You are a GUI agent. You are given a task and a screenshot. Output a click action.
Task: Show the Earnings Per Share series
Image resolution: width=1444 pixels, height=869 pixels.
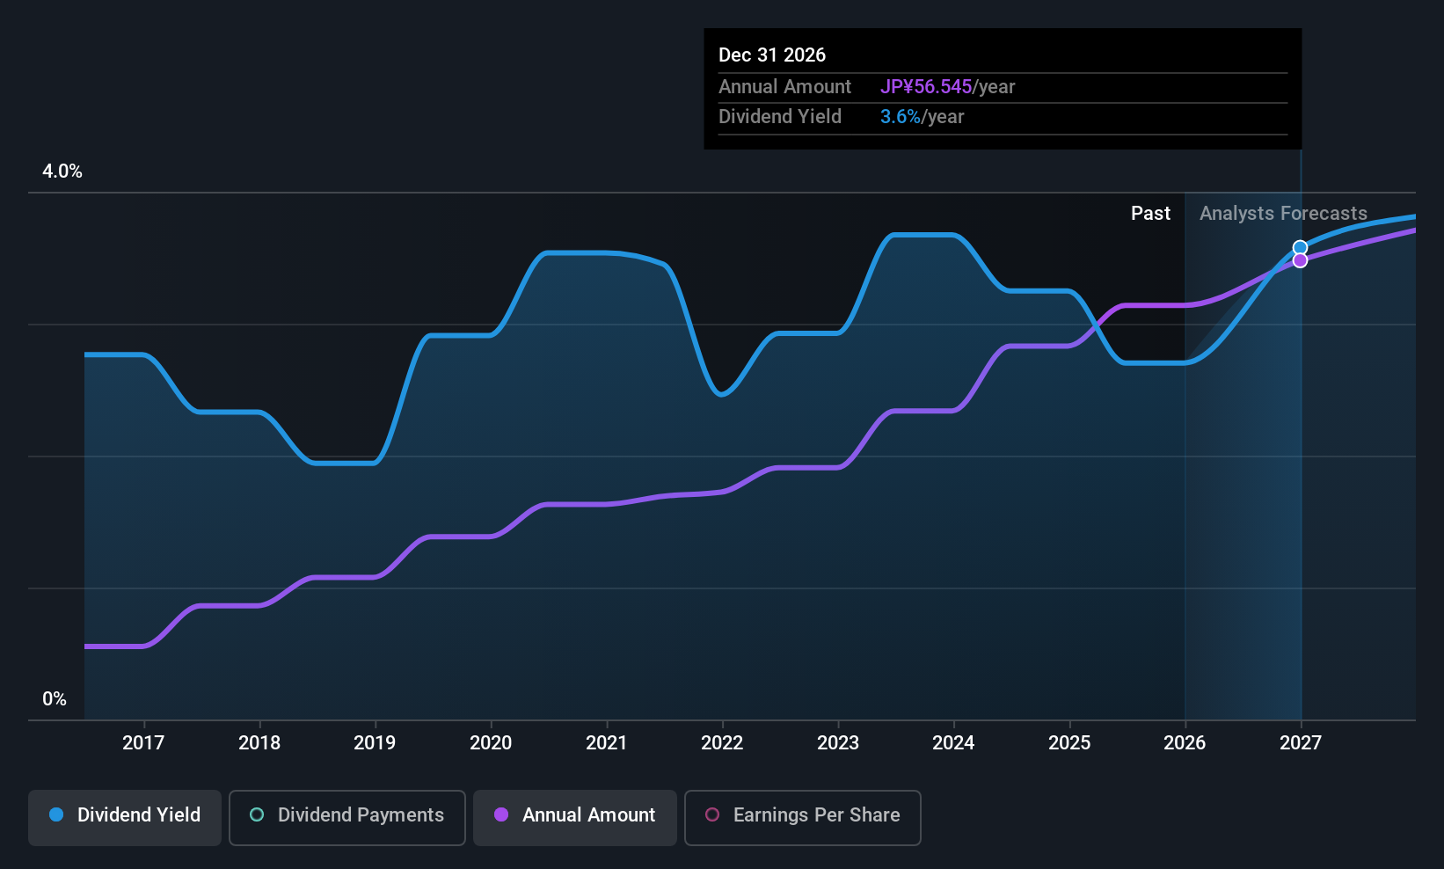[x=802, y=815]
